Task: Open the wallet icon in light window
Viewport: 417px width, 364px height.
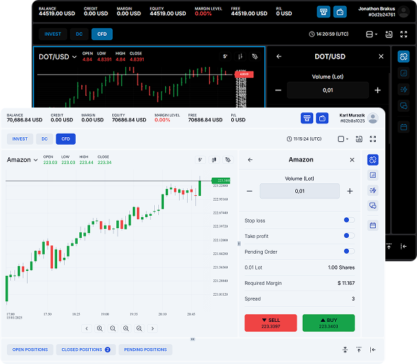Action: coord(322,118)
